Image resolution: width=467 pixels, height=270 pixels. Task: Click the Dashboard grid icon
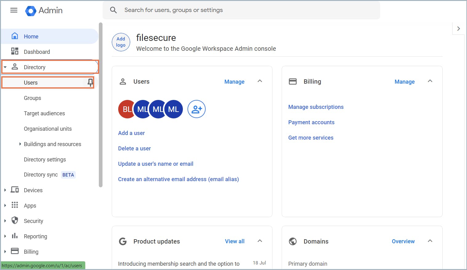[14, 51]
